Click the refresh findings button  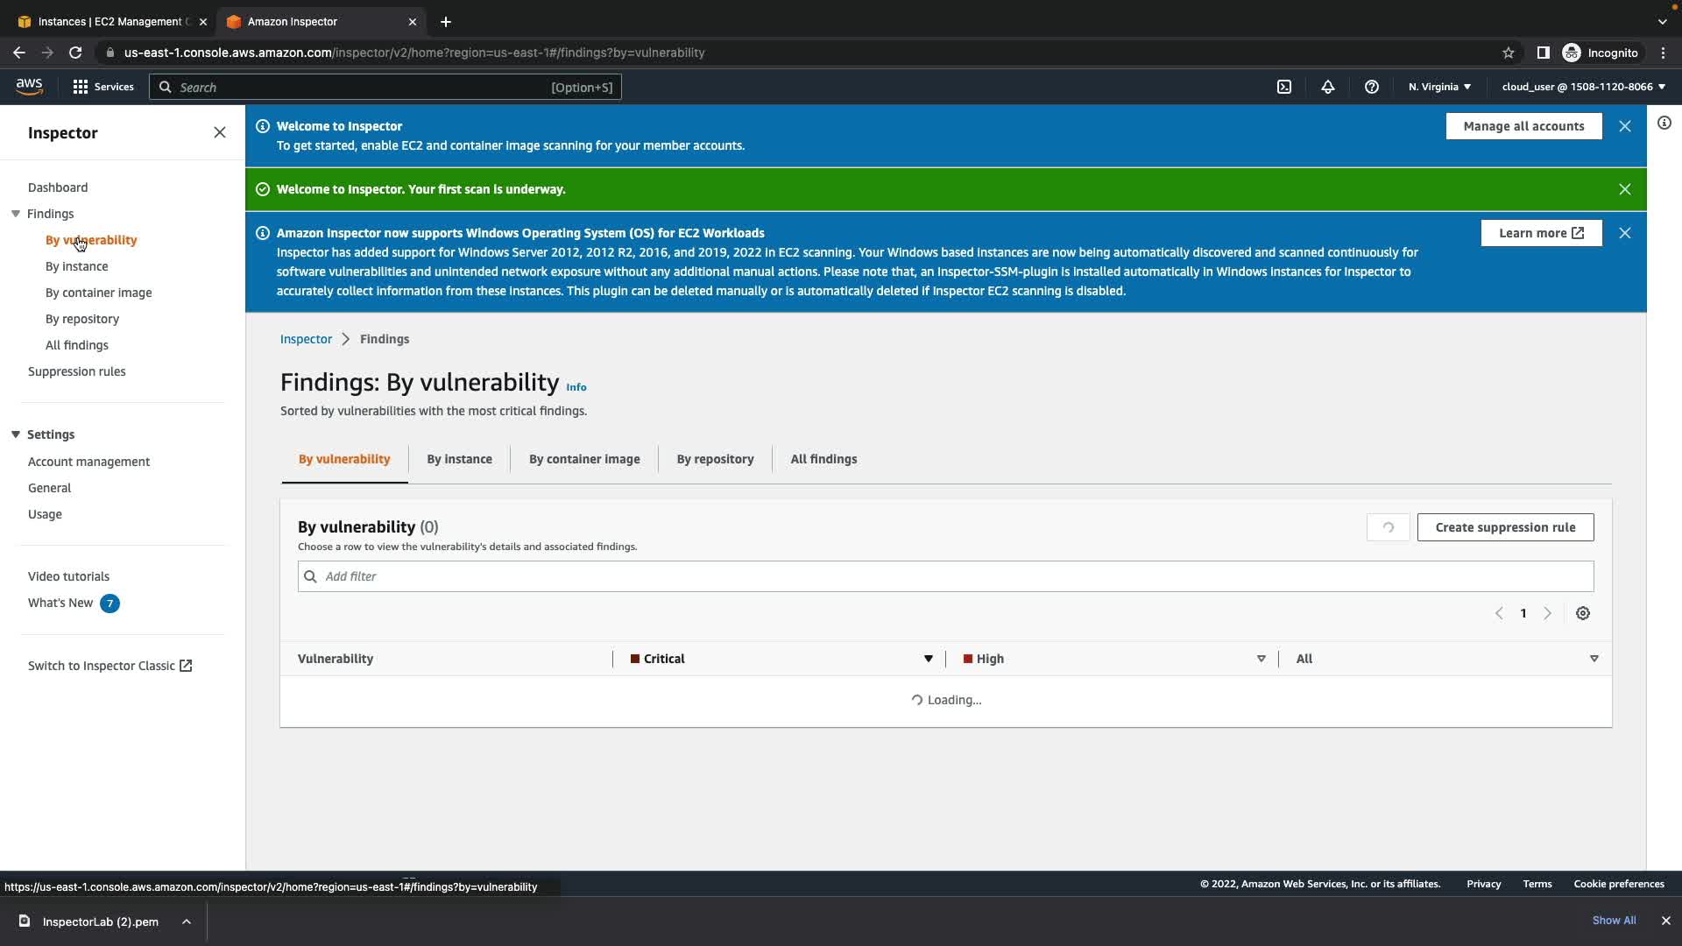(x=1388, y=527)
